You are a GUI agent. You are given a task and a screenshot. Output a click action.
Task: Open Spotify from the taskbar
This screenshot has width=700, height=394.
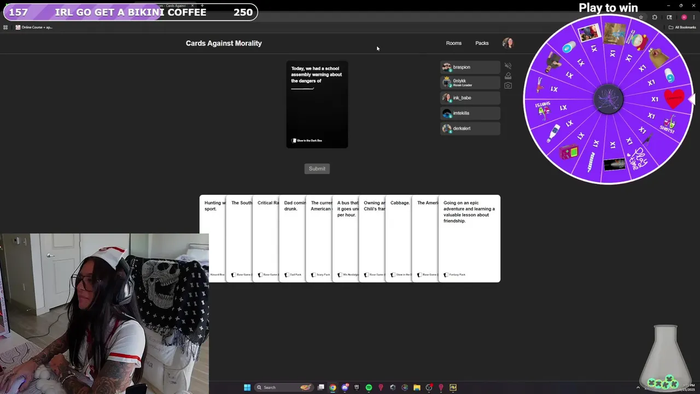[x=369, y=387]
